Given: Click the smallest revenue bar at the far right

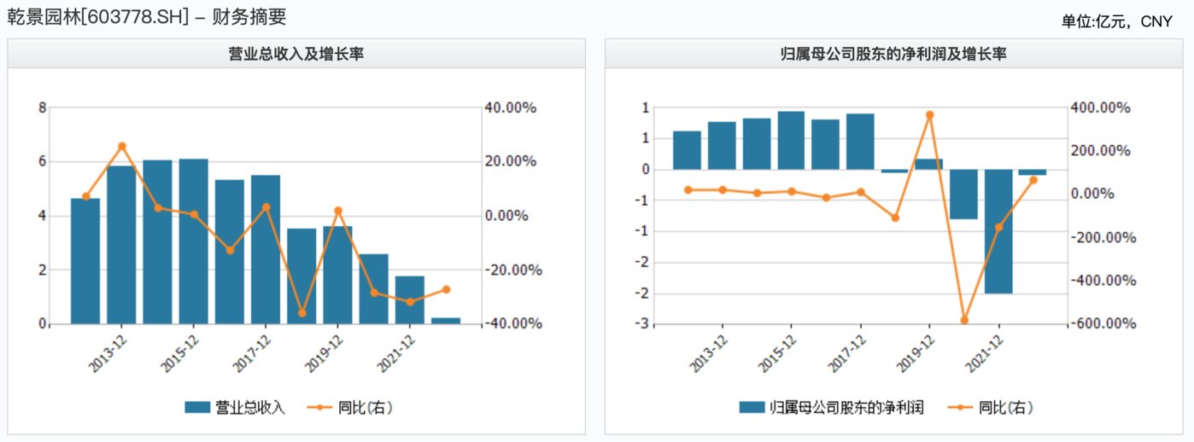Looking at the screenshot, I should [446, 321].
